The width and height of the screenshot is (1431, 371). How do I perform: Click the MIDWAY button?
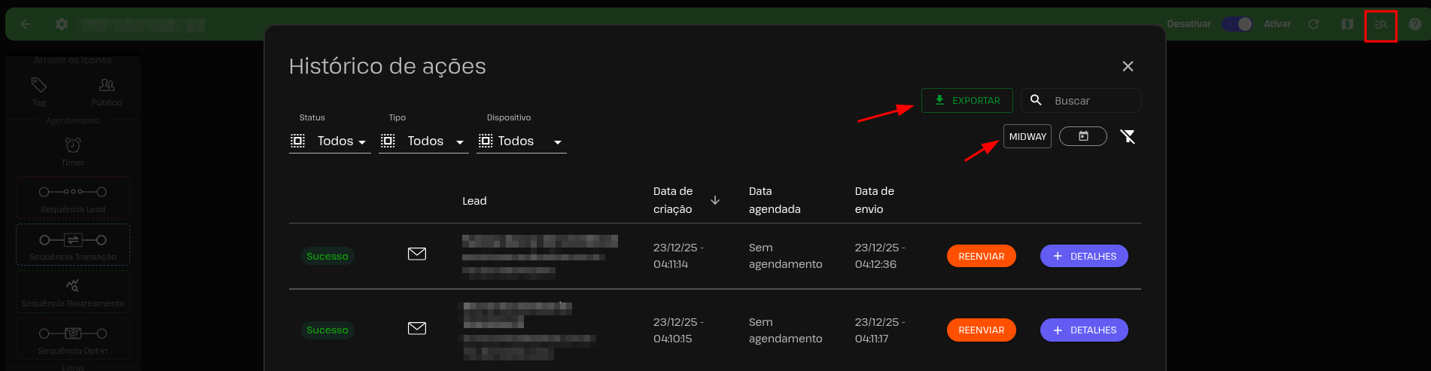tap(1027, 136)
